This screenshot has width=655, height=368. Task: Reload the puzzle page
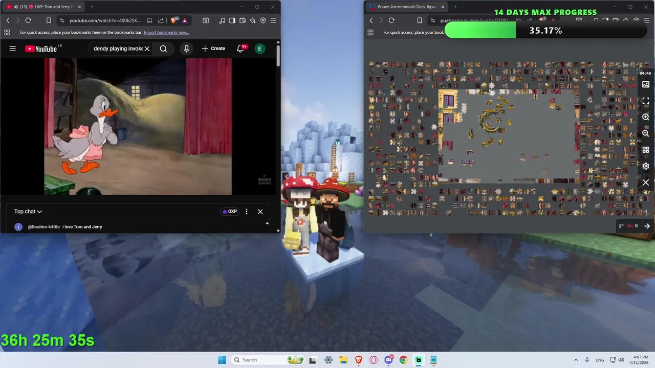tap(391, 20)
